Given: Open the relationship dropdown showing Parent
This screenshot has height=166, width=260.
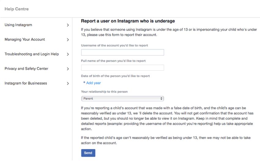Looking at the screenshot, I should point(123,99).
